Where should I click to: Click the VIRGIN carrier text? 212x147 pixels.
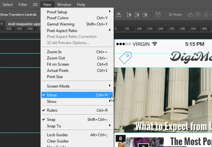(x=141, y=44)
